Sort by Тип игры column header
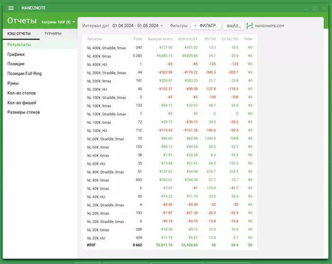332x264 pixels. tap(94, 39)
